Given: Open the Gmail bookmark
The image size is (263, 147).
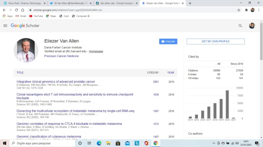Looking at the screenshot, I should [x=21, y=16].
